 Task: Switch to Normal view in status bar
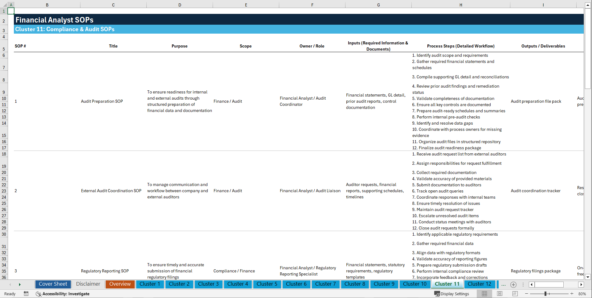click(484, 294)
